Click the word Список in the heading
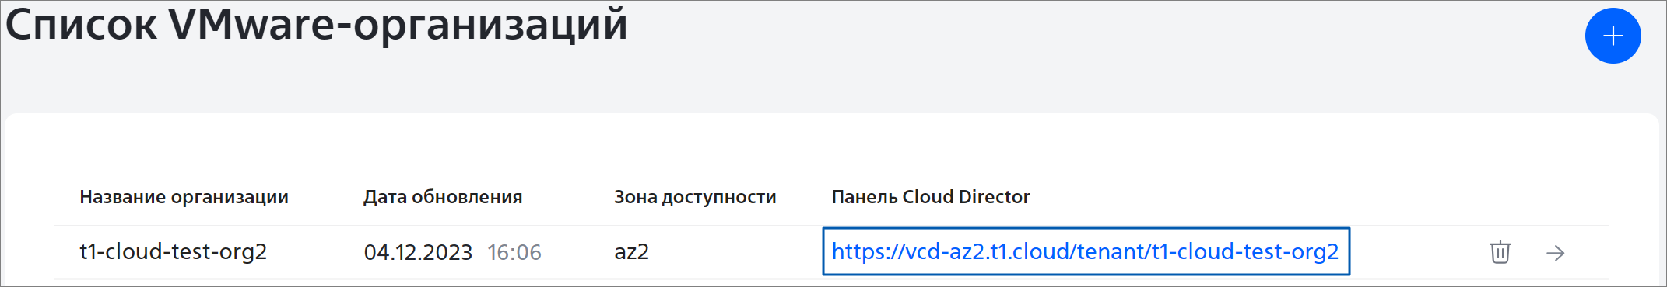The width and height of the screenshot is (1667, 287). (81, 25)
